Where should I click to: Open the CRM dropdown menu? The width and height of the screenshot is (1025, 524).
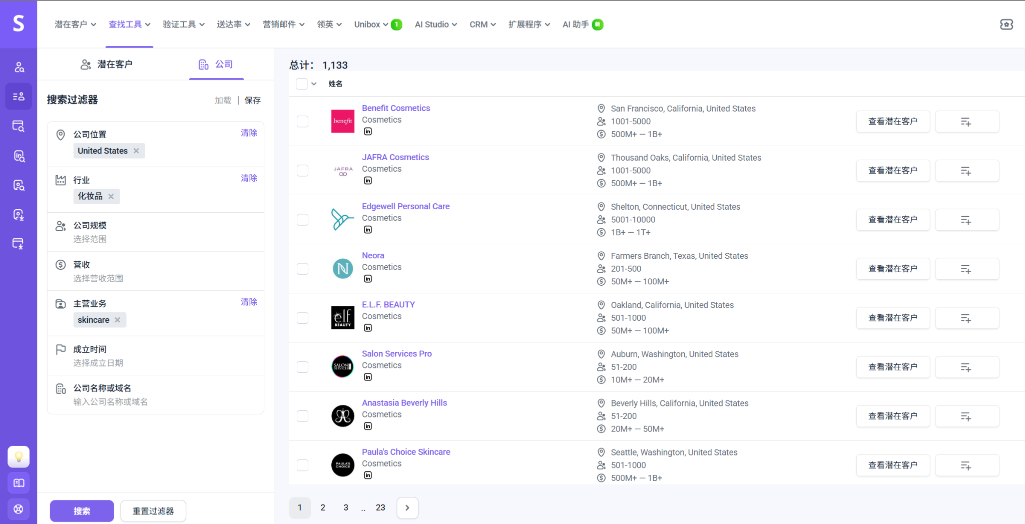click(482, 24)
